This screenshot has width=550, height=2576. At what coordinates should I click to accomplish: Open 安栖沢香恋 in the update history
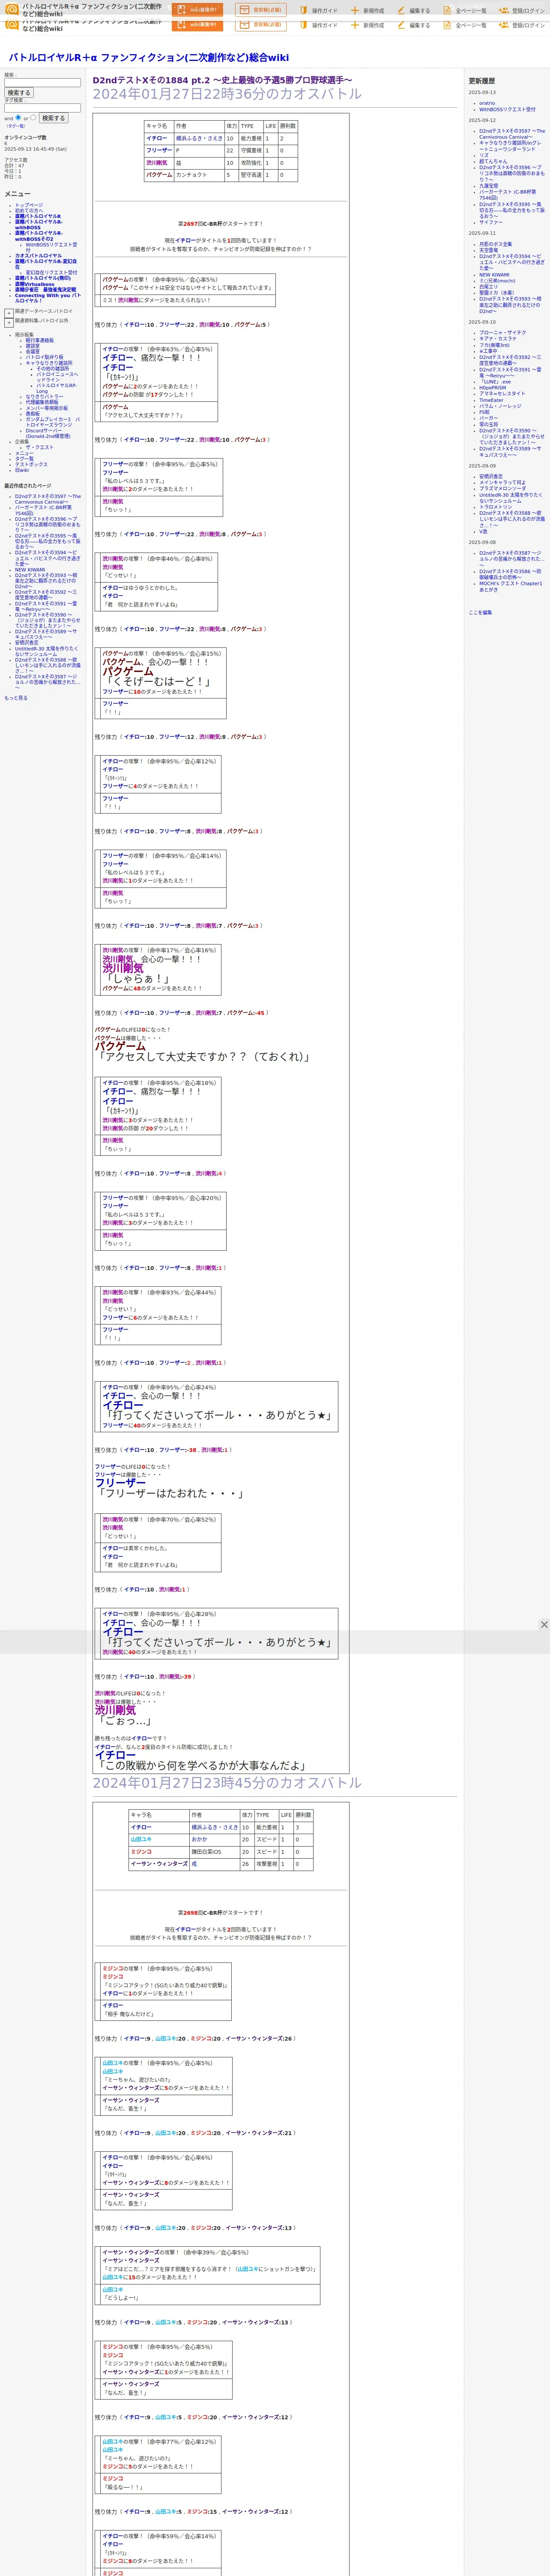491,476
